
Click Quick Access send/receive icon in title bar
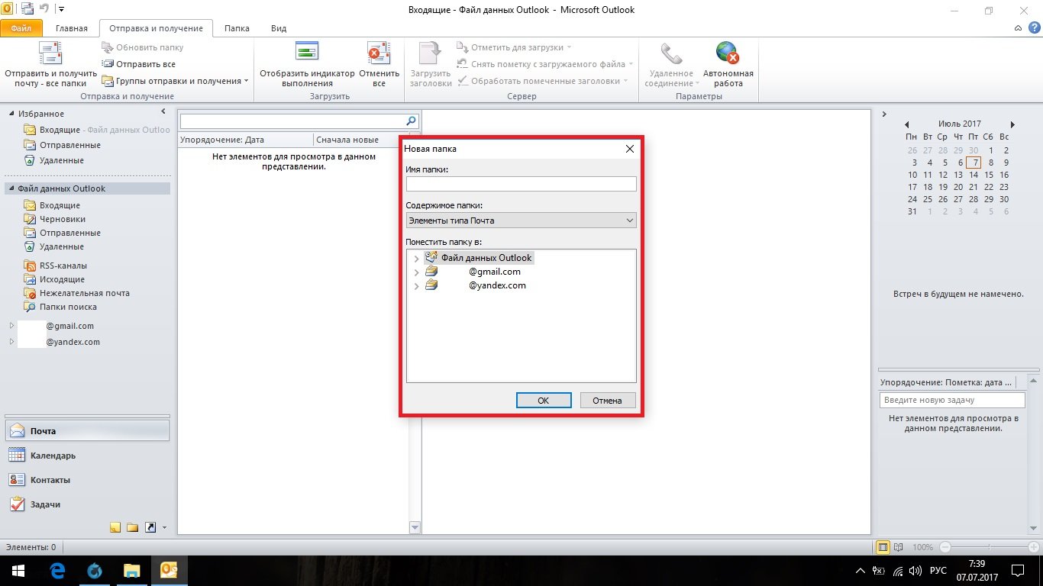27,9
